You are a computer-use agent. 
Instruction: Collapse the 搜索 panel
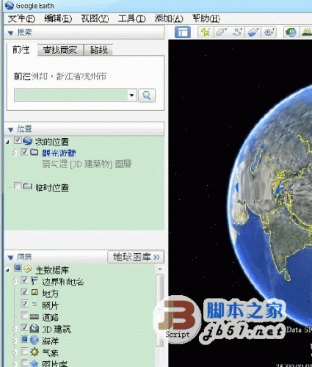point(10,33)
